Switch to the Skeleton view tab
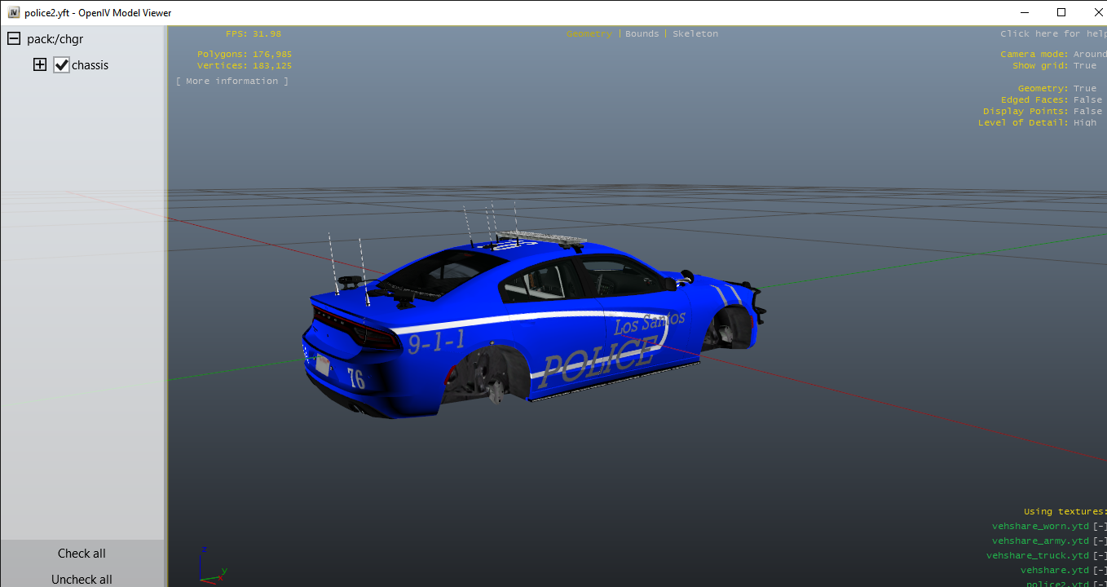The width and height of the screenshot is (1107, 587). 695,34
